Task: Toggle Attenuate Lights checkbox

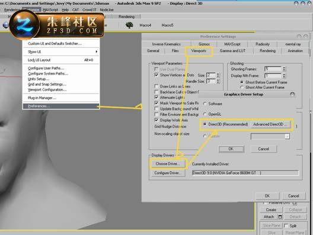Action: pyautogui.click(x=156, y=97)
